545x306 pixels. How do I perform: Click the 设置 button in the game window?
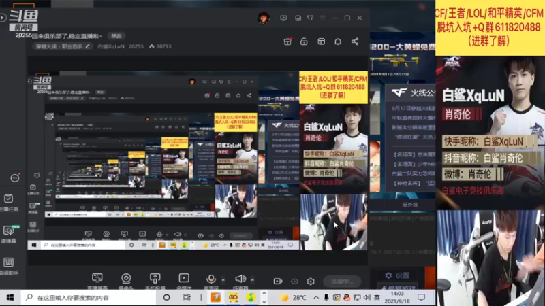click(397, 275)
